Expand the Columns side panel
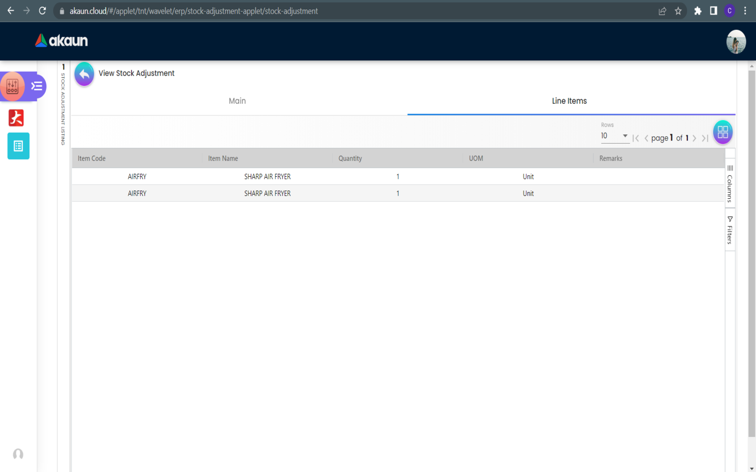 pyautogui.click(x=730, y=184)
